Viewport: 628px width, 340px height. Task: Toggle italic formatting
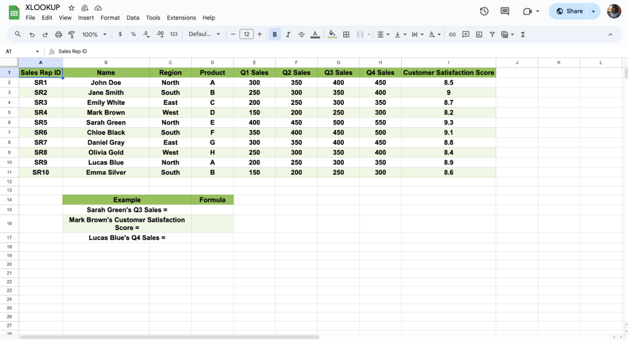pos(288,35)
